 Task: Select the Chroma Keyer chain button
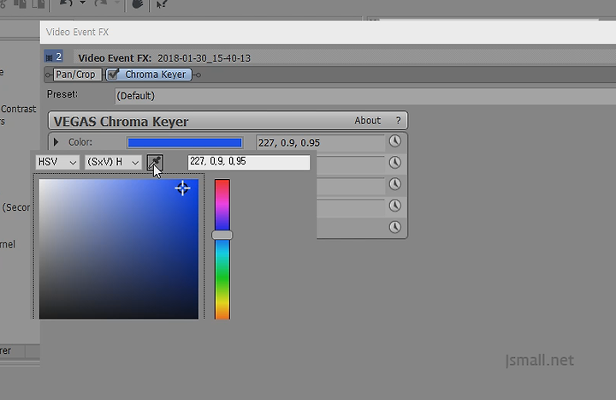click(149, 75)
